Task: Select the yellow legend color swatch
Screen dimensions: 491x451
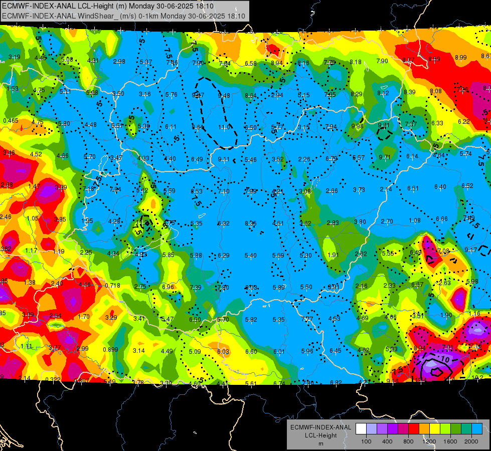Action: (x=435, y=429)
